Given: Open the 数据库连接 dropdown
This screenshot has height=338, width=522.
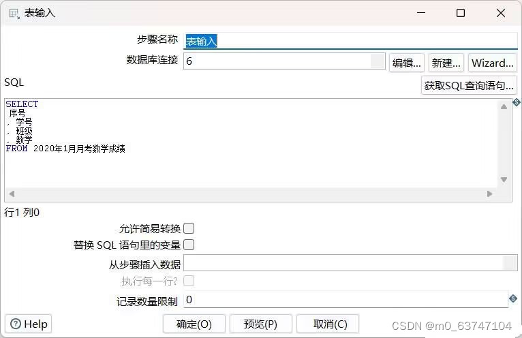Looking at the screenshot, I should (378, 61).
